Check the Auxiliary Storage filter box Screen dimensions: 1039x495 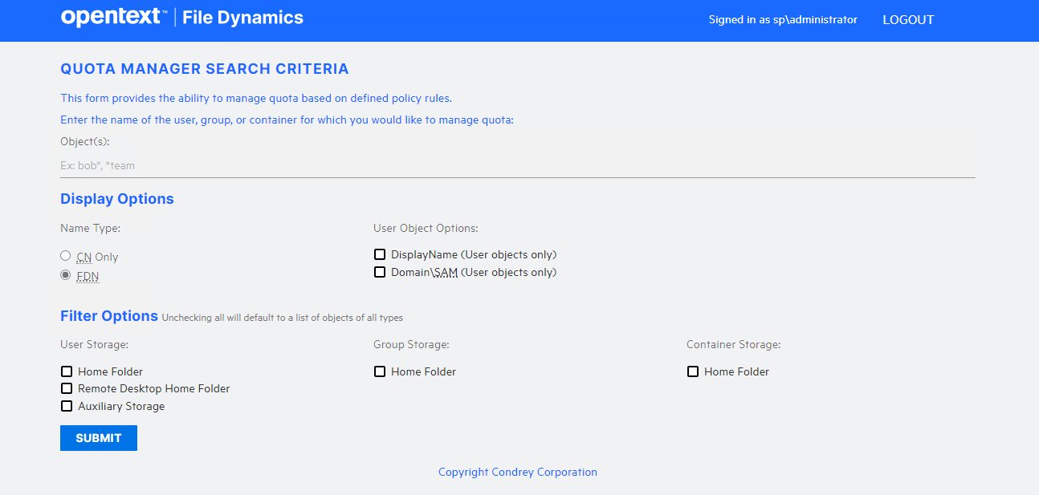click(x=67, y=407)
